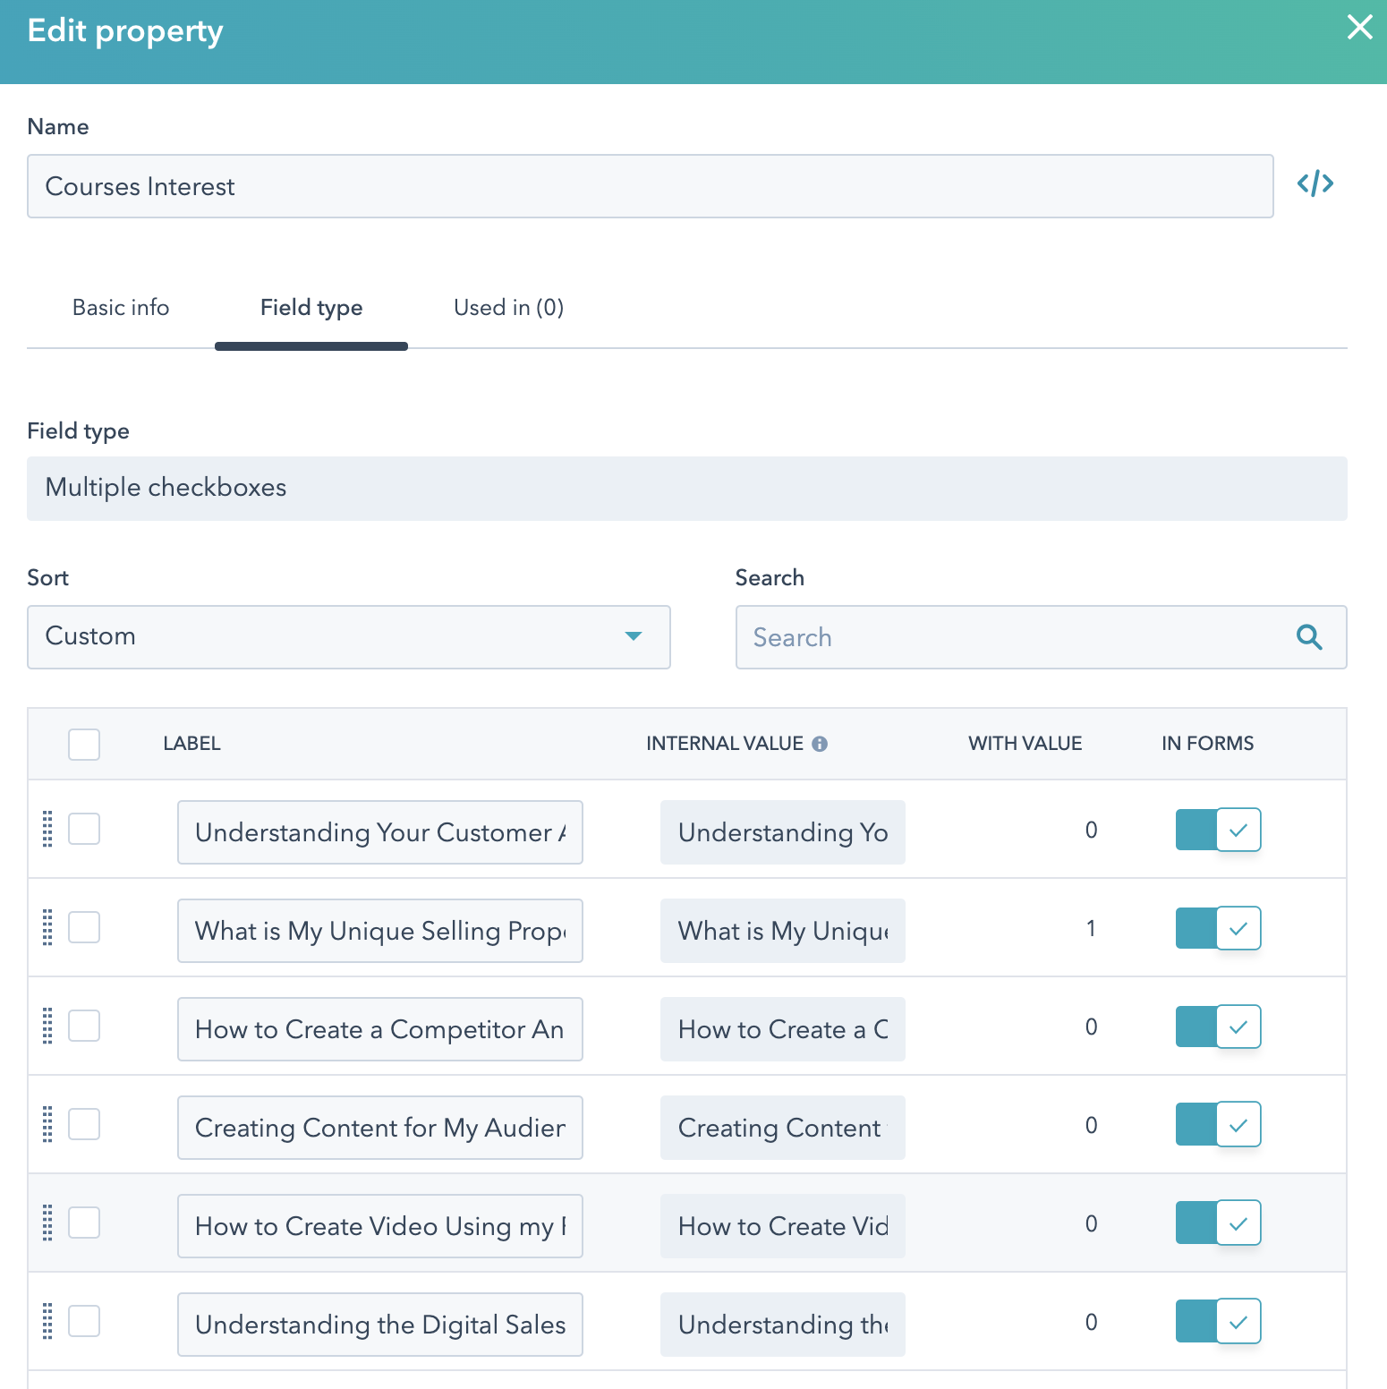Grab drag handle for Understanding Your Customer row
1387x1389 pixels.
pyautogui.click(x=47, y=829)
